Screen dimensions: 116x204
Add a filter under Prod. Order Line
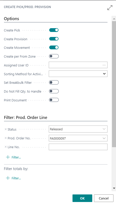[13, 157]
